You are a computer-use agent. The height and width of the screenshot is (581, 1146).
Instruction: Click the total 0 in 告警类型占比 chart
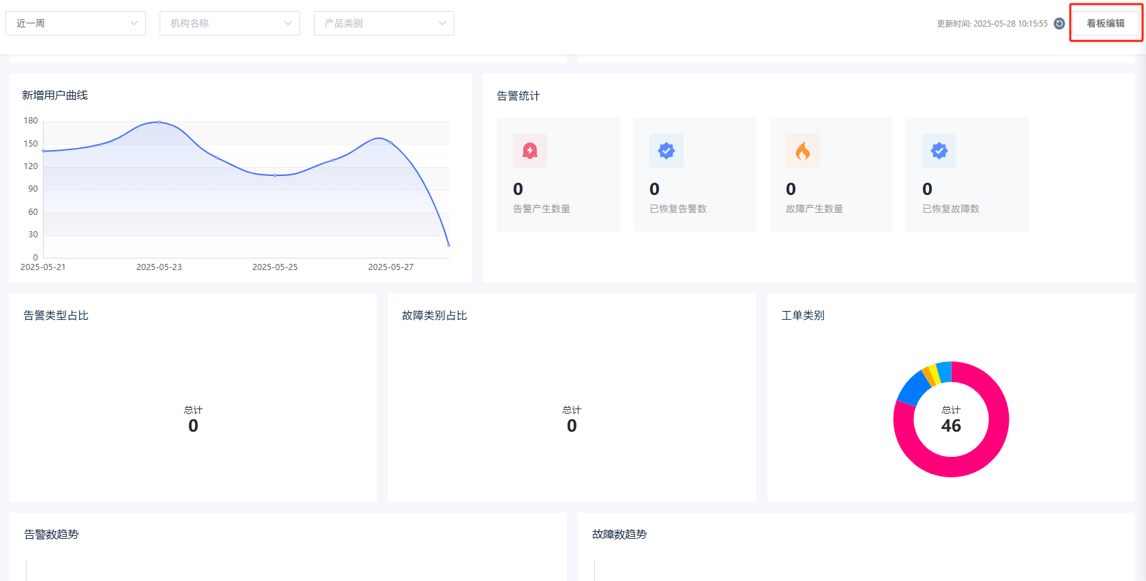coord(193,426)
